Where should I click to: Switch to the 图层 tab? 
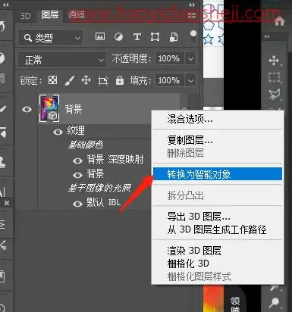pyautogui.click(x=50, y=15)
